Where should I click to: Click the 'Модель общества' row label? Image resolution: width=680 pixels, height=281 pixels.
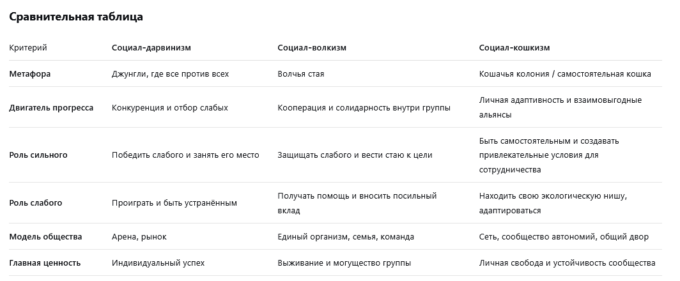[45, 237]
